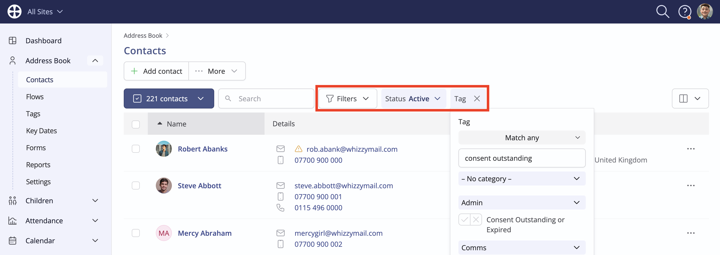720x255 pixels.
Task: Click the sort arrow in Name column header
Action: tap(160, 123)
